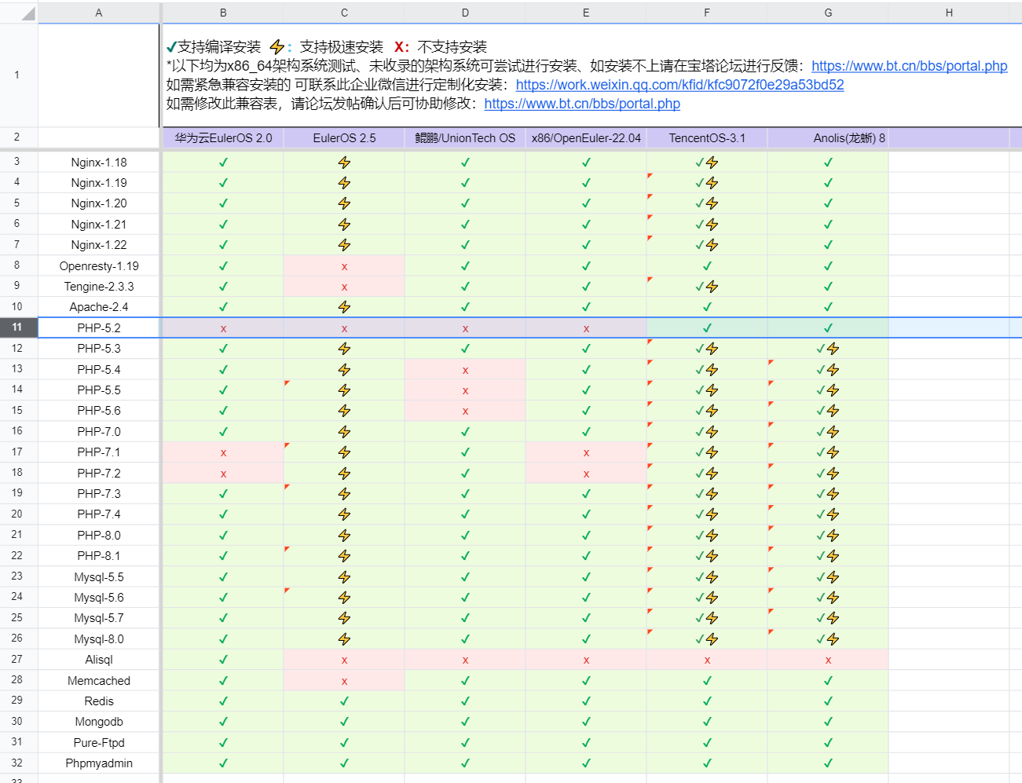Select row 27 header
1022x783 pixels.
[x=17, y=660]
